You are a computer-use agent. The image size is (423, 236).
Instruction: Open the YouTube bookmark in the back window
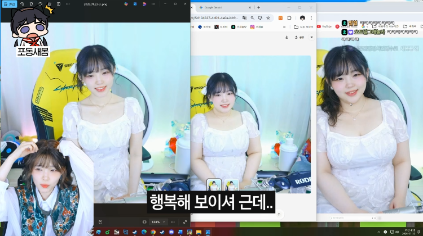324,26
